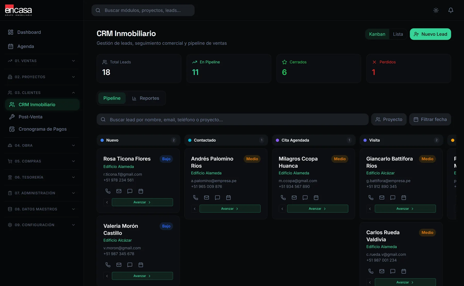The image size is (464, 286).
Task: Call Andrés Palomino Ríos phone icon
Action: [x=196, y=197]
